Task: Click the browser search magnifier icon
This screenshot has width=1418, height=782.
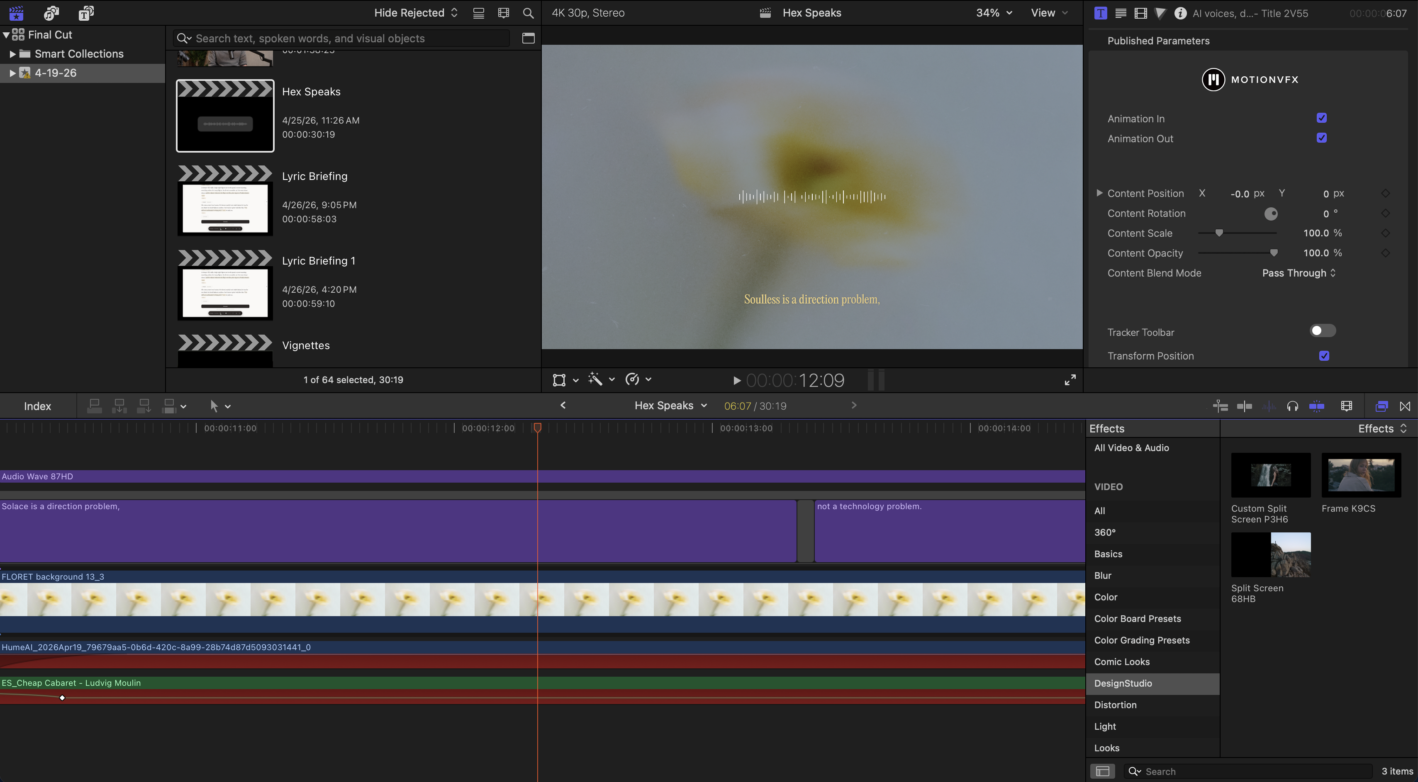Action: pos(528,13)
